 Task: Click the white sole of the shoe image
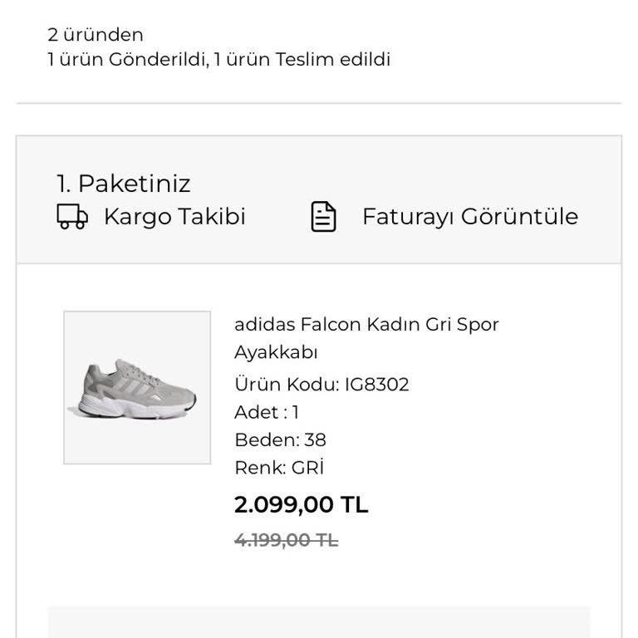[135, 407]
